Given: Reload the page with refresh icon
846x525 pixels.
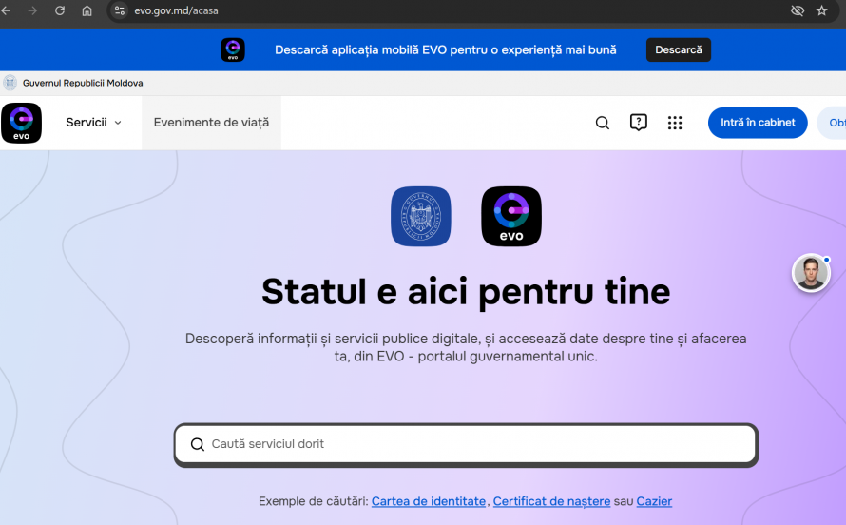Looking at the screenshot, I should (60, 10).
